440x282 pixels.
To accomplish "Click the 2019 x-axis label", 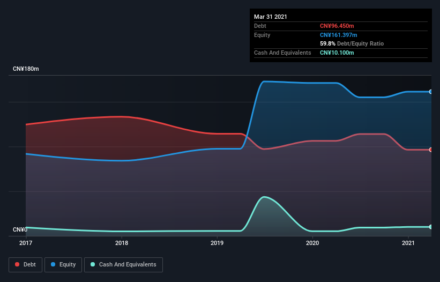I will [x=217, y=243].
